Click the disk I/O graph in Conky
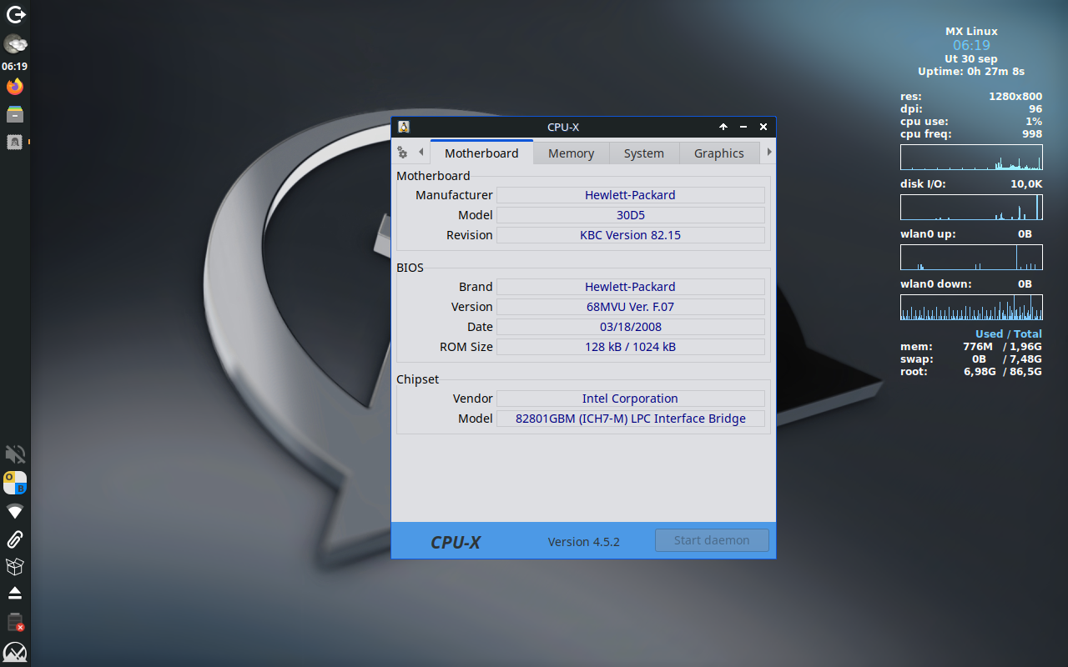Image resolution: width=1068 pixels, height=667 pixels. (x=971, y=208)
